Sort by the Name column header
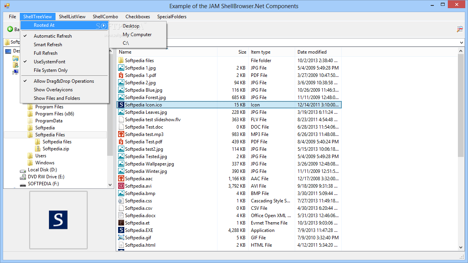The image size is (468, 263). (x=167, y=52)
